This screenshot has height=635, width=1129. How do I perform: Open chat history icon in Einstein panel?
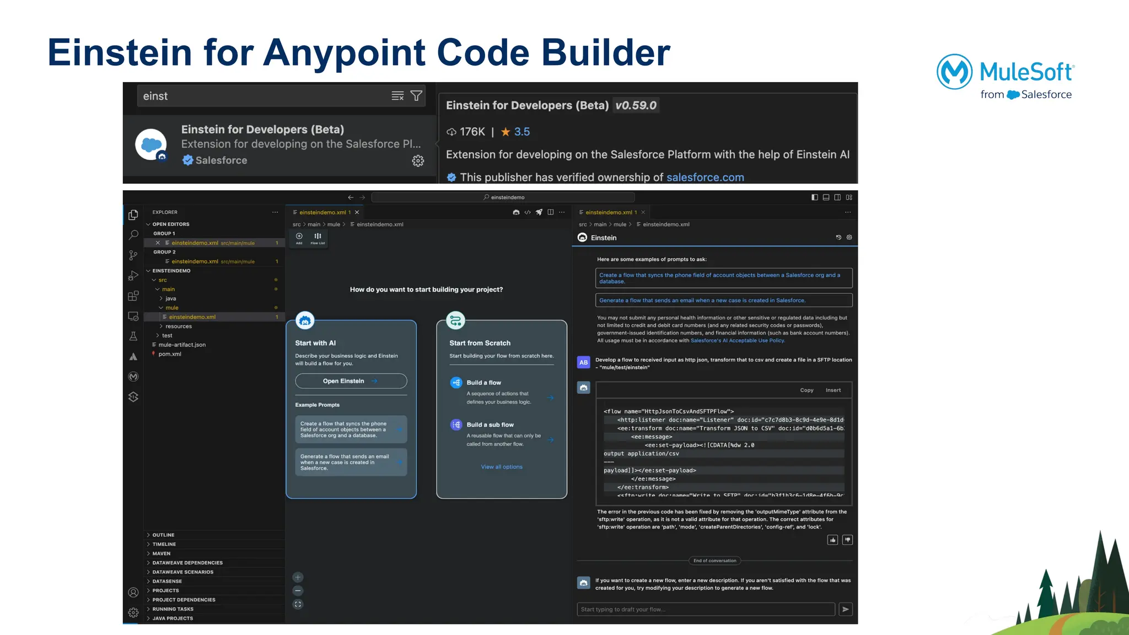click(x=838, y=238)
